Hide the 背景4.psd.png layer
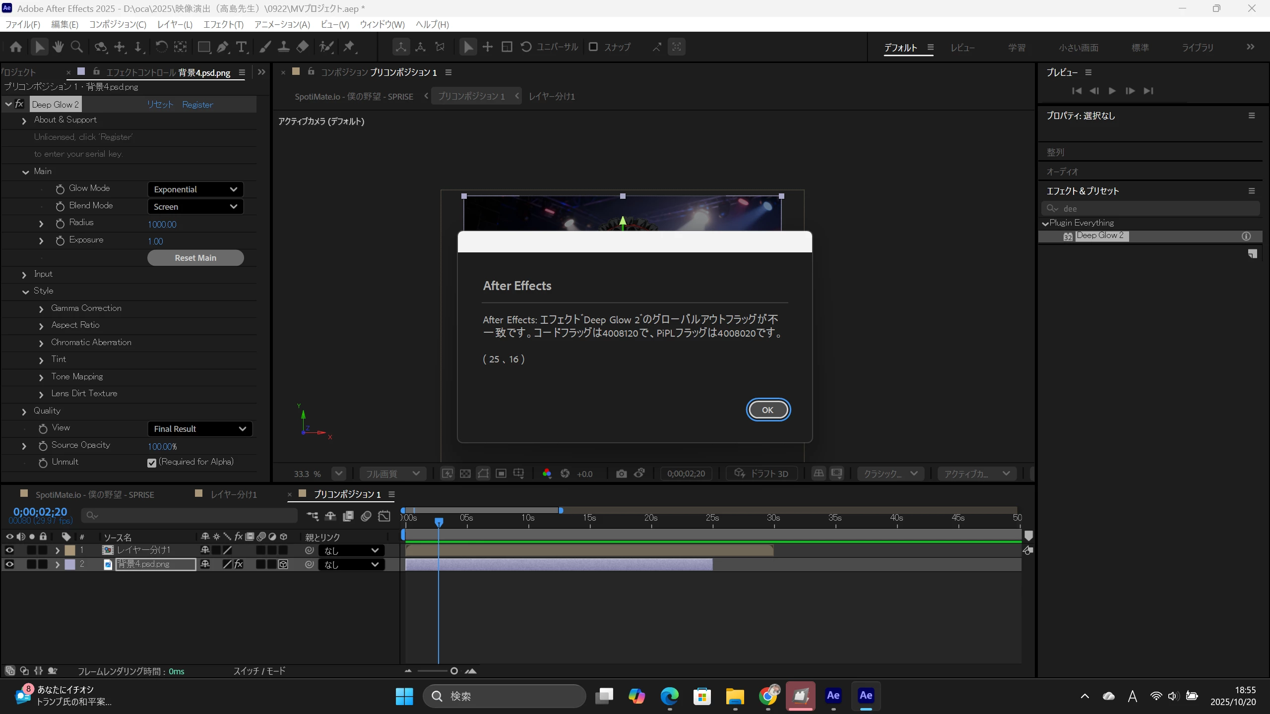The height and width of the screenshot is (714, 1270). pos(9,564)
